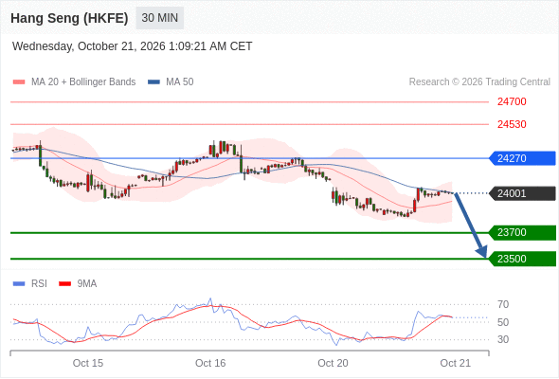Click the green 23500 support price tag
This screenshot has width=559, height=379.
coord(522,259)
